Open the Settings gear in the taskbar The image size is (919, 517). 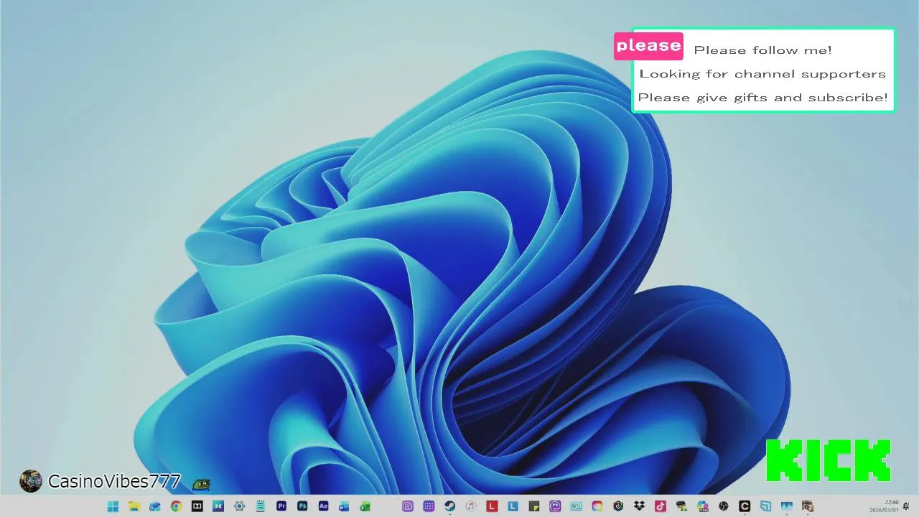pos(239,506)
